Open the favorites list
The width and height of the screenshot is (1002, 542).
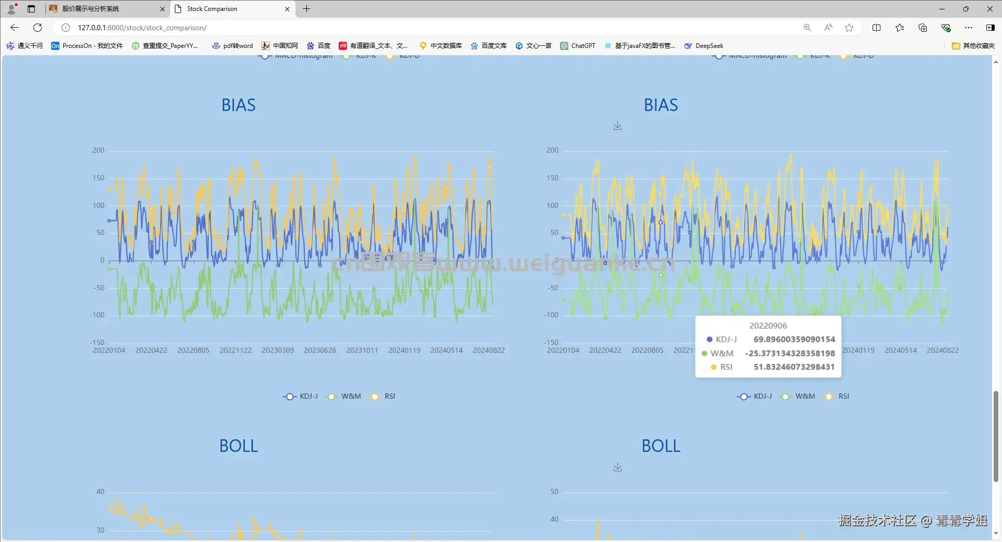[x=900, y=28]
